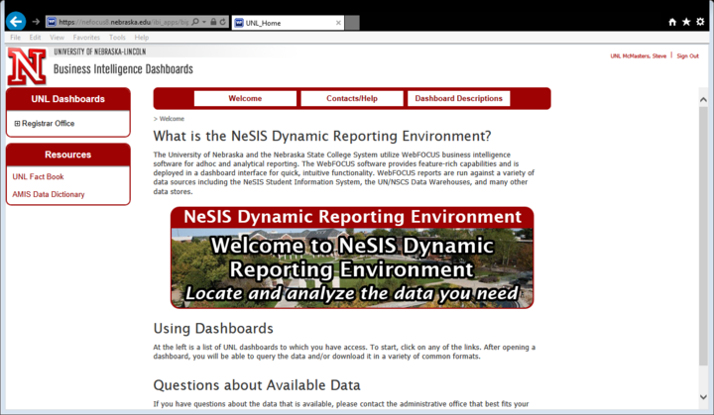Open the Favorites menu

click(86, 38)
